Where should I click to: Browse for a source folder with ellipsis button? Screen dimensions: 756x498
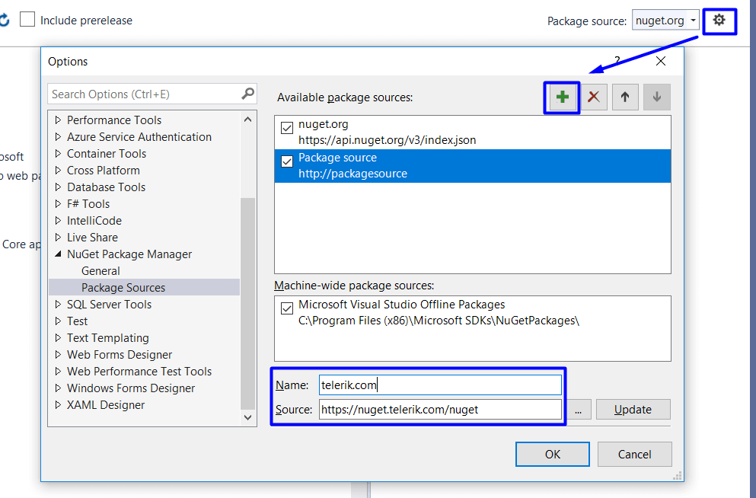point(579,409)
